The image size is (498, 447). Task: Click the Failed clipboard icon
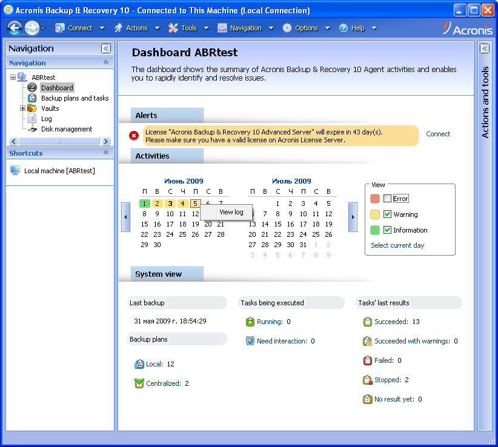(x=368, y=360)
